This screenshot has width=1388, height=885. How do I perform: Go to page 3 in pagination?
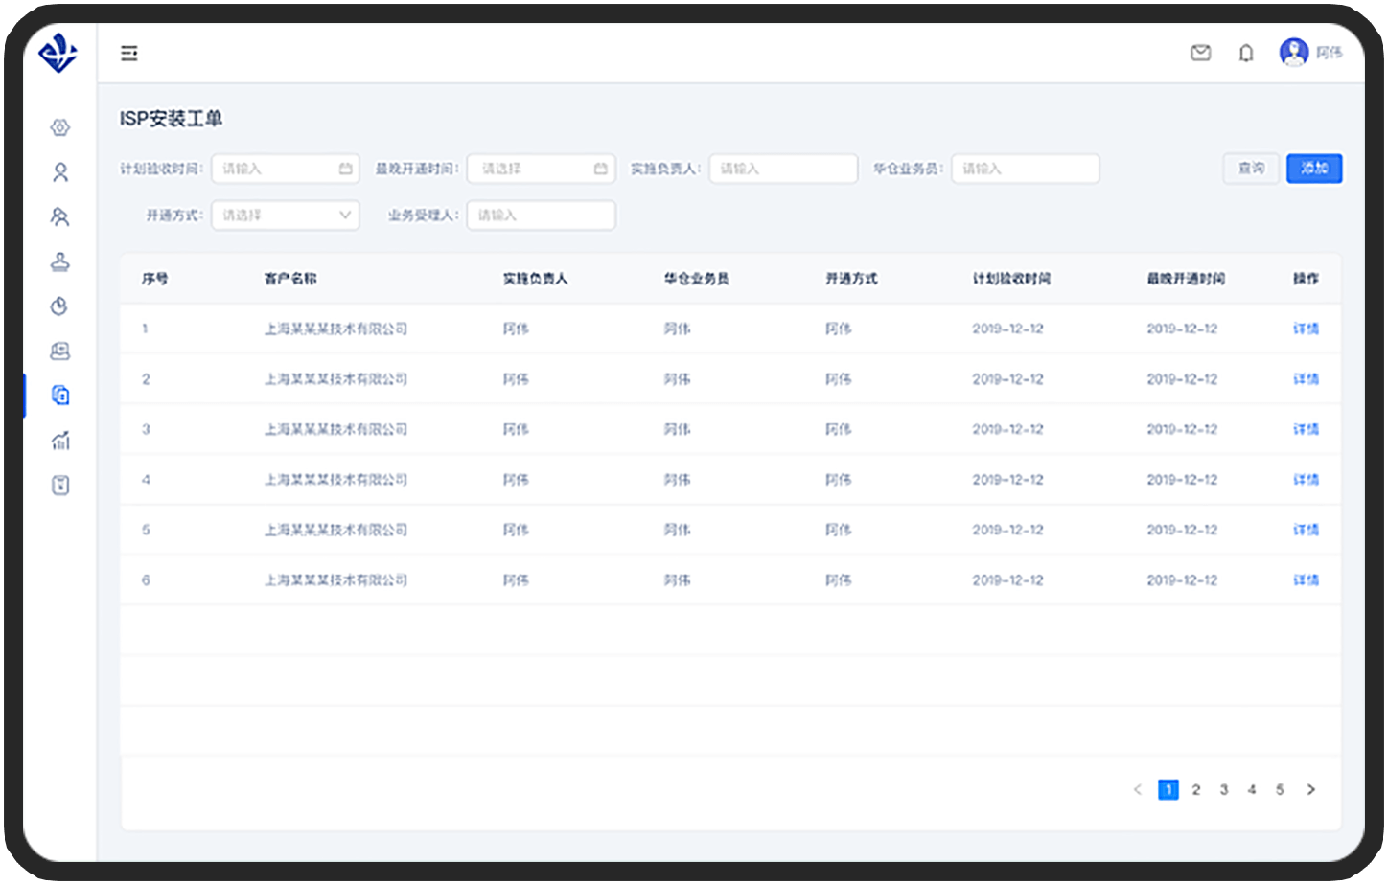pyautogui.click(x=1224, y=790)
